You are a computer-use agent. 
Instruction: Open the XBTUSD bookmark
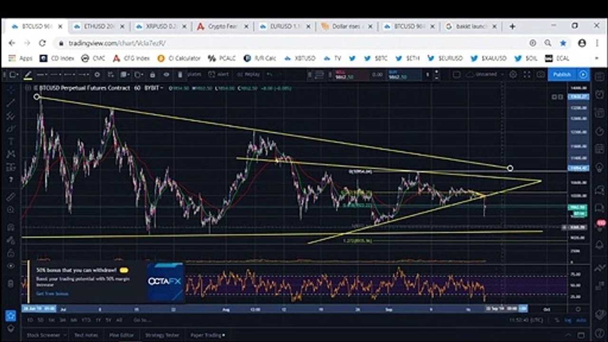point(299,58)
